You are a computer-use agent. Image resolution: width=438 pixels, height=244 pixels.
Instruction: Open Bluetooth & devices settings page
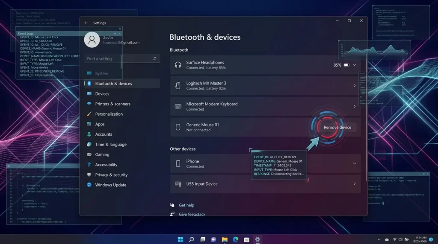pos(122,84)
